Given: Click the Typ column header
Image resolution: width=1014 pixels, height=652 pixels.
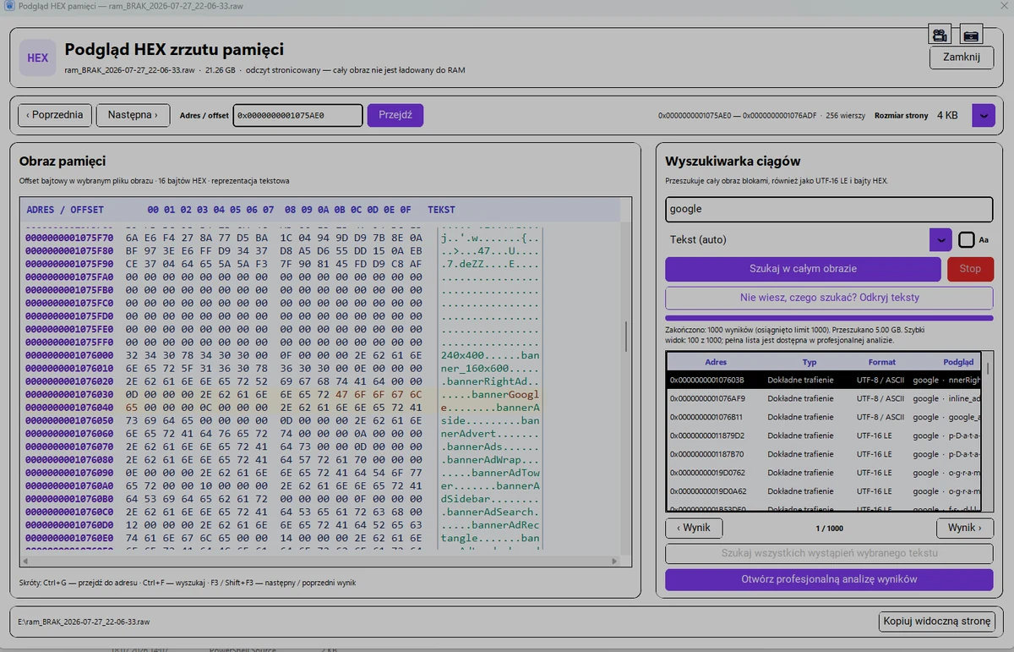Looking at the screenshot, I should [x=809, y=362].
